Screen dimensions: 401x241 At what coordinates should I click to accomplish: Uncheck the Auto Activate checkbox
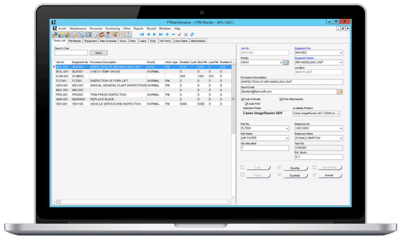pyautogui.click(x=242, y=99)
